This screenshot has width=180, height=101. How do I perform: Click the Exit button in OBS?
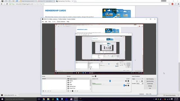150,88
